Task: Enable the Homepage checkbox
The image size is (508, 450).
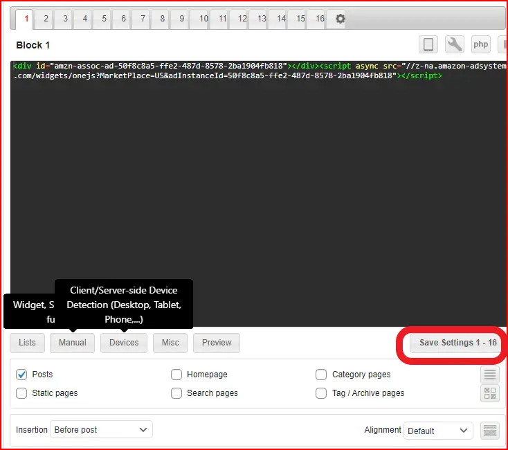Action: [176, 375]
